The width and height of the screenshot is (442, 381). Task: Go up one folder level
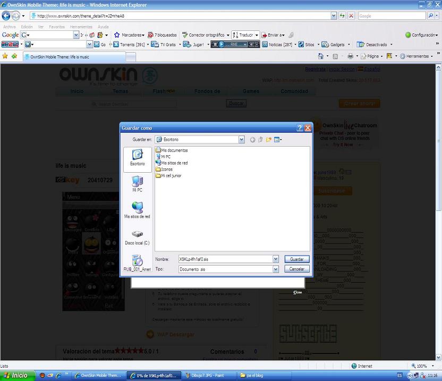click(260, 140)
